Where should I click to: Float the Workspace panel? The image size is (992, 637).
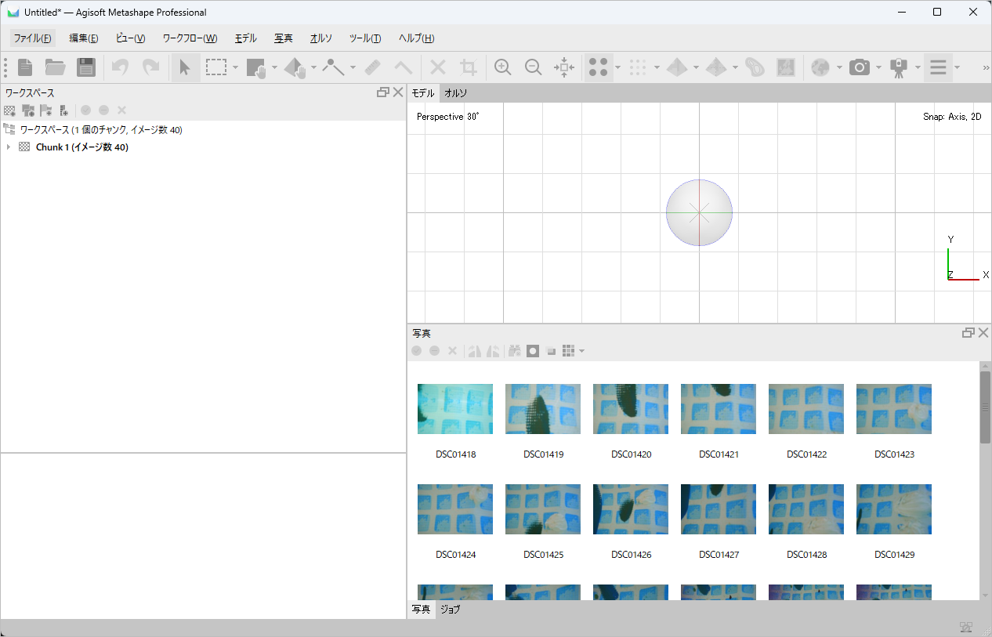383,92
